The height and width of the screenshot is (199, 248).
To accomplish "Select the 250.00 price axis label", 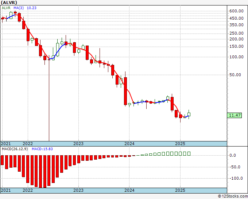I will coord(236,33).
